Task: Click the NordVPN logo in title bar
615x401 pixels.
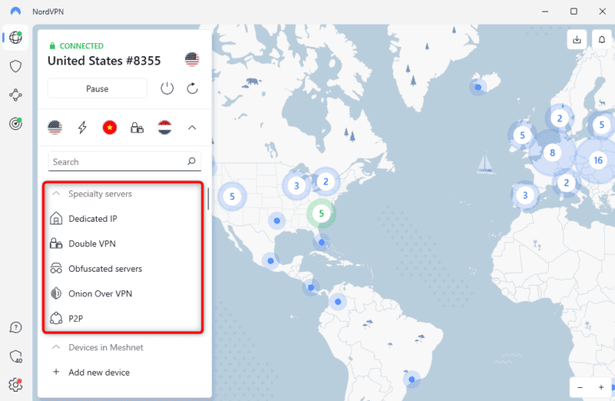Action: tap(15, 11)
